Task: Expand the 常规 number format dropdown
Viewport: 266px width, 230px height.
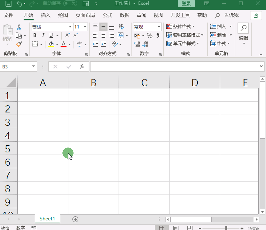Action: pyautogui.click(x=159, y=27)
